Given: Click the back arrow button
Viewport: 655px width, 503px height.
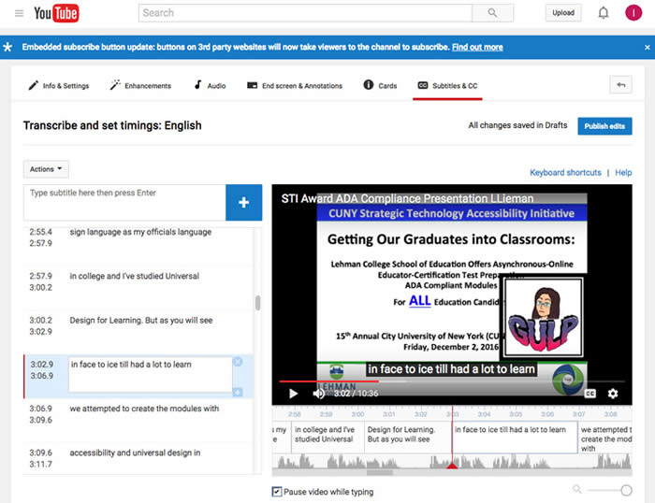Looking at the screenshot, I should pyautogui.click(x=620, y=85).
